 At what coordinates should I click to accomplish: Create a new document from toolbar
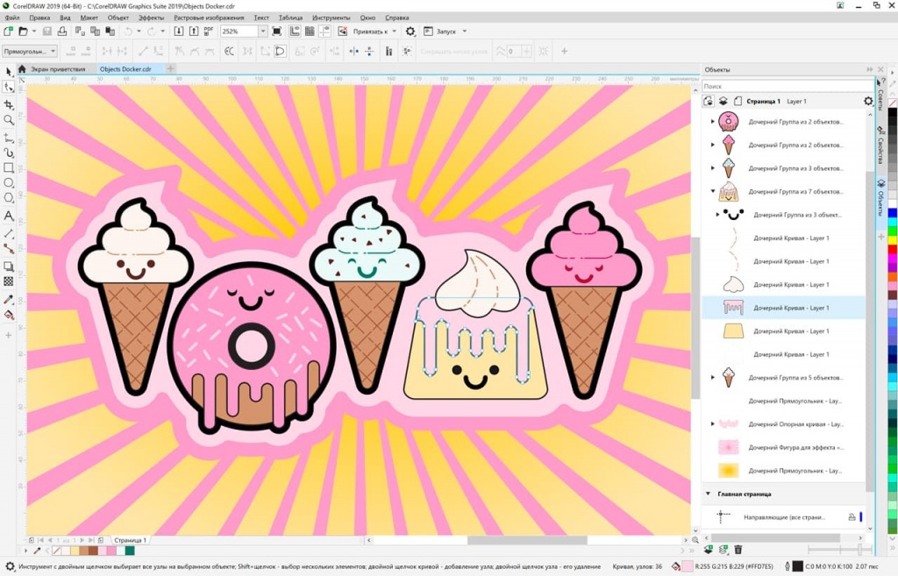pos(9,31)
